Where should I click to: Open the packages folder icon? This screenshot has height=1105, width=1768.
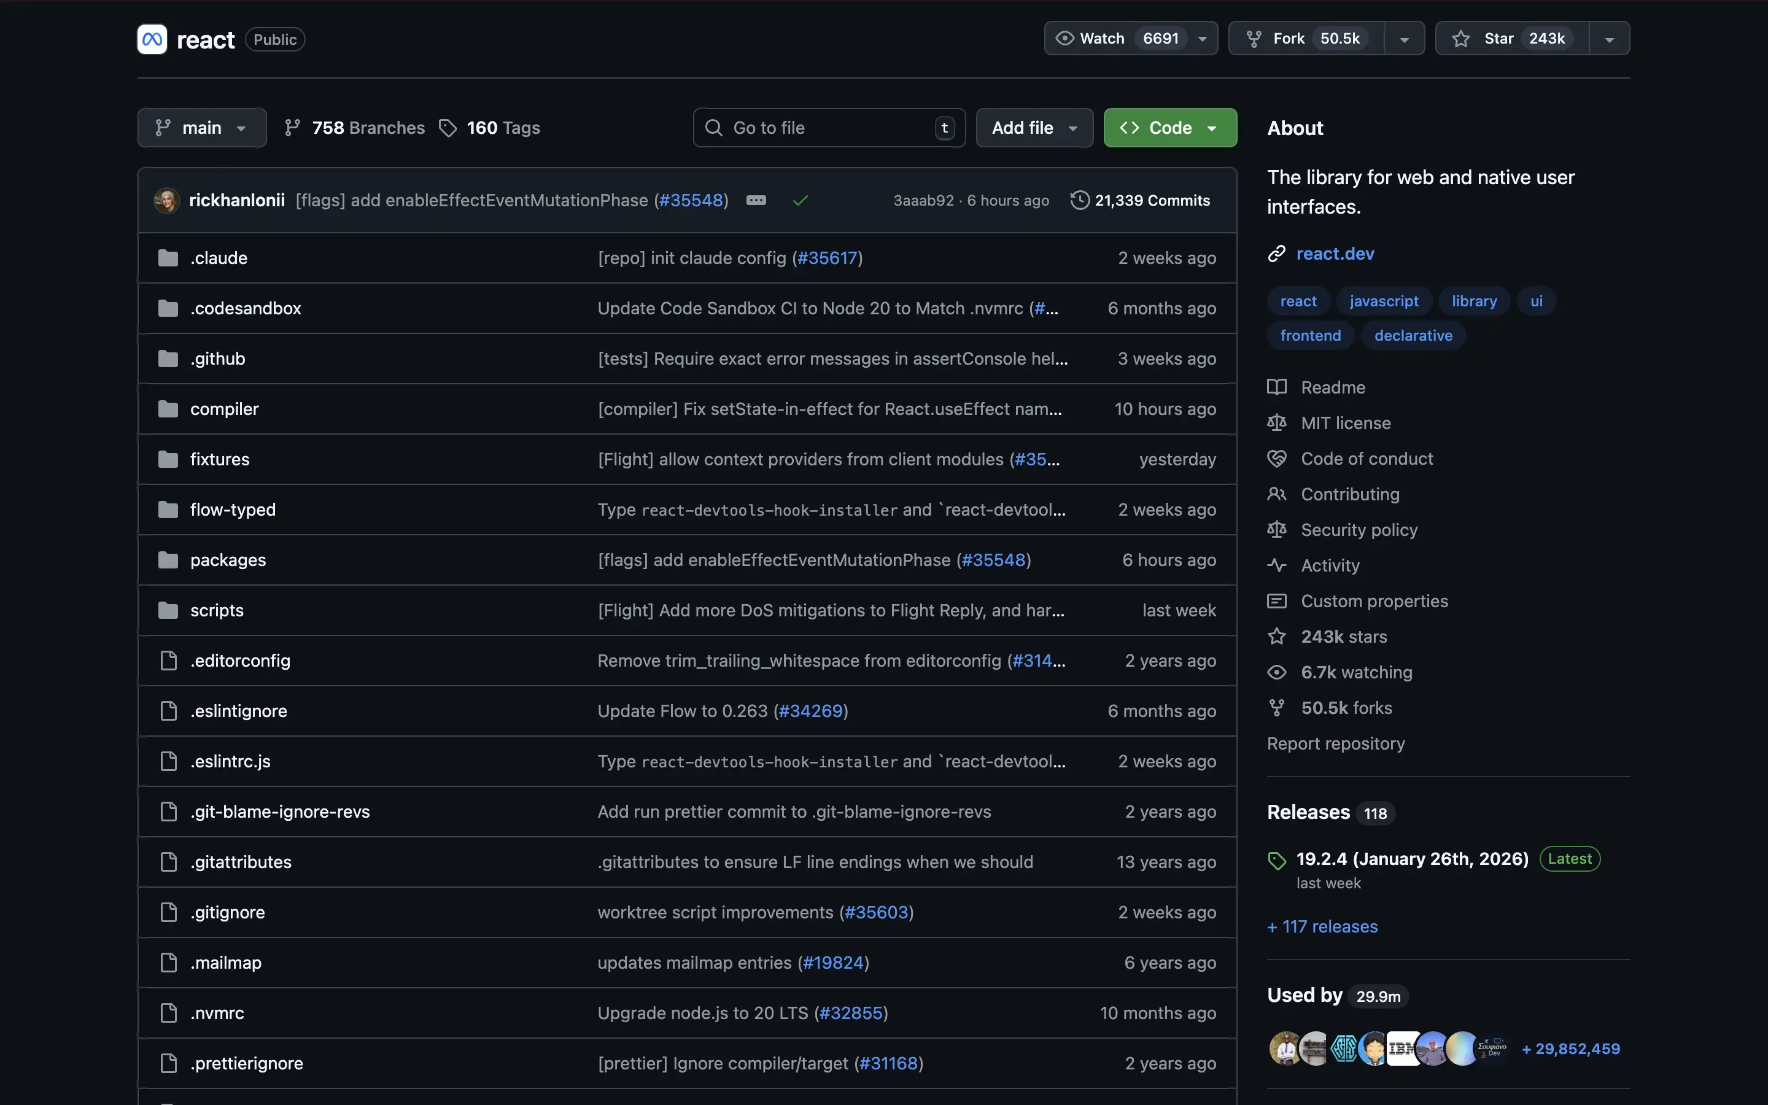[168, 560]
